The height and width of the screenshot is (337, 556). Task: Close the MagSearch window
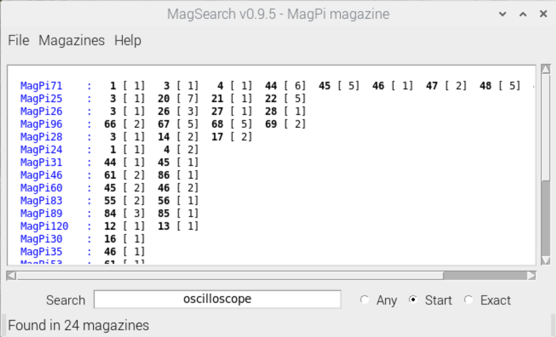543,14
